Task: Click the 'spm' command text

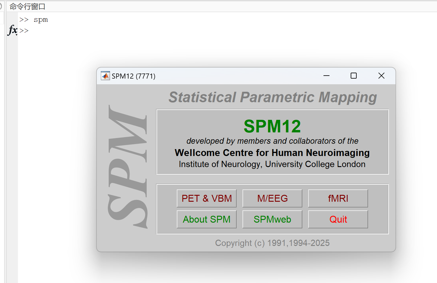Action: click(x=41, y=20)
